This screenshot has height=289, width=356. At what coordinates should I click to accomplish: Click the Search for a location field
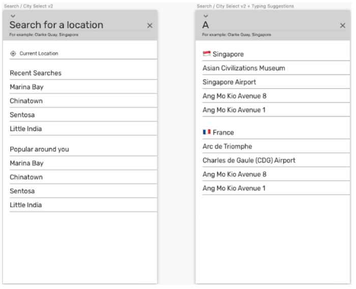(x=56, y=25)
